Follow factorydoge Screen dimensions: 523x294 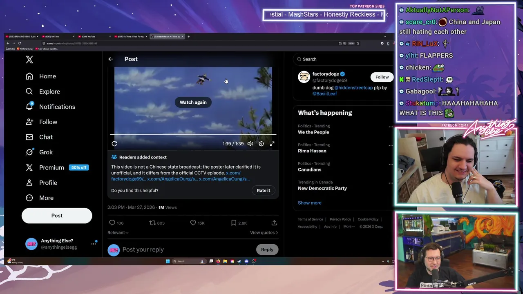[x=382, y=77]
